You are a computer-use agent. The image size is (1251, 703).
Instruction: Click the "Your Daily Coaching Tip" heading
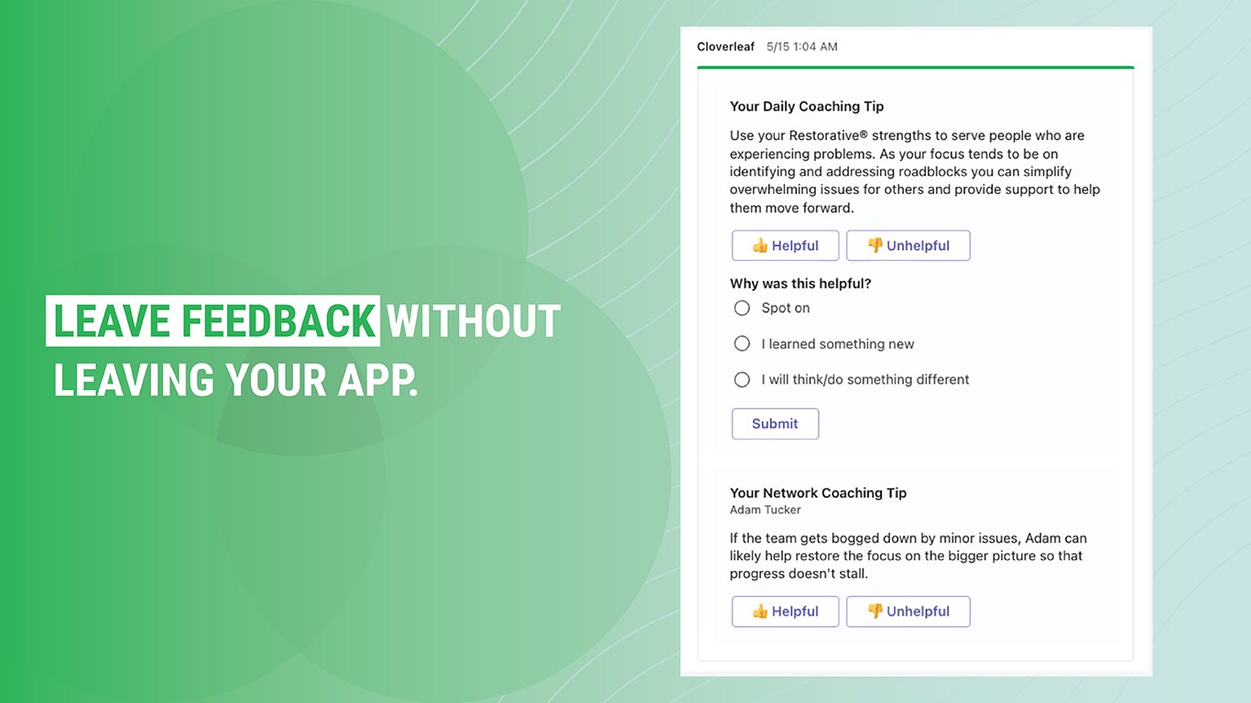tap(807, 106)
